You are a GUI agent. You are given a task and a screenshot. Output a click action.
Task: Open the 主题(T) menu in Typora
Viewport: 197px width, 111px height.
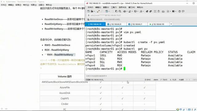(41, 5)
